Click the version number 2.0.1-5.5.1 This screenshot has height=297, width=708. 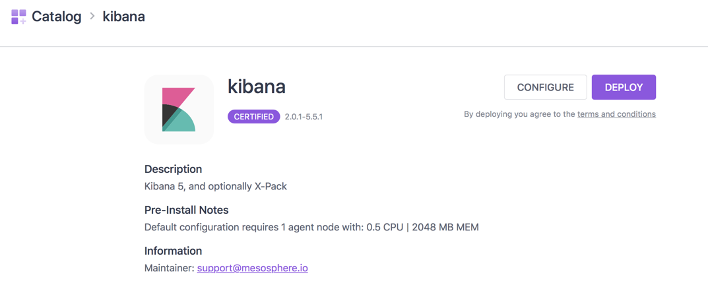[304, 117]
